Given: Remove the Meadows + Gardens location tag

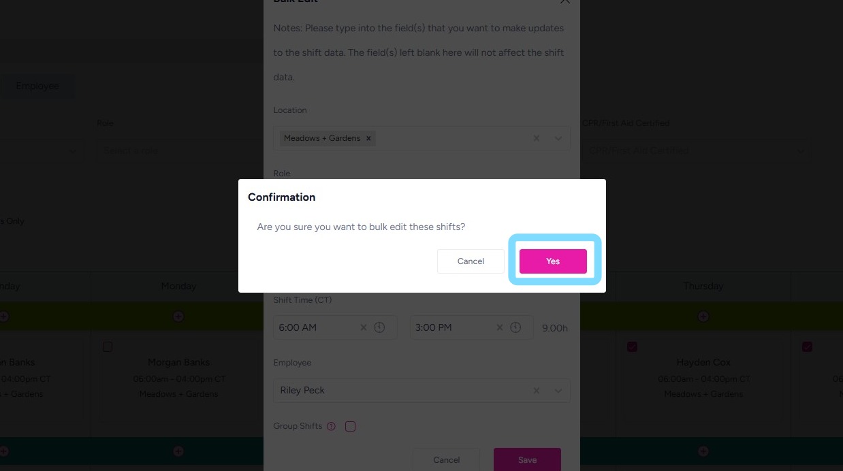Looking at the screenshot, I should pyautogui.click(x=368, y=138).
